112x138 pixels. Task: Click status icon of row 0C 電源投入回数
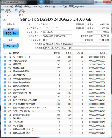point(5,68)
